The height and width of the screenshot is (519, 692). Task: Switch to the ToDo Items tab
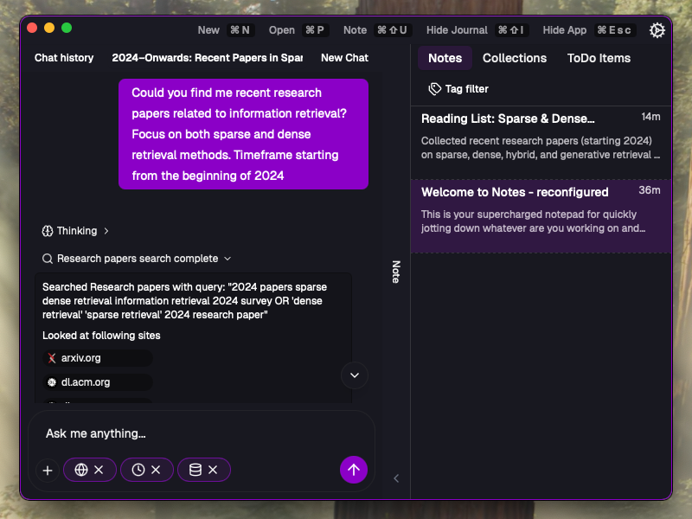pyautogui.click(x=599, y=58)
